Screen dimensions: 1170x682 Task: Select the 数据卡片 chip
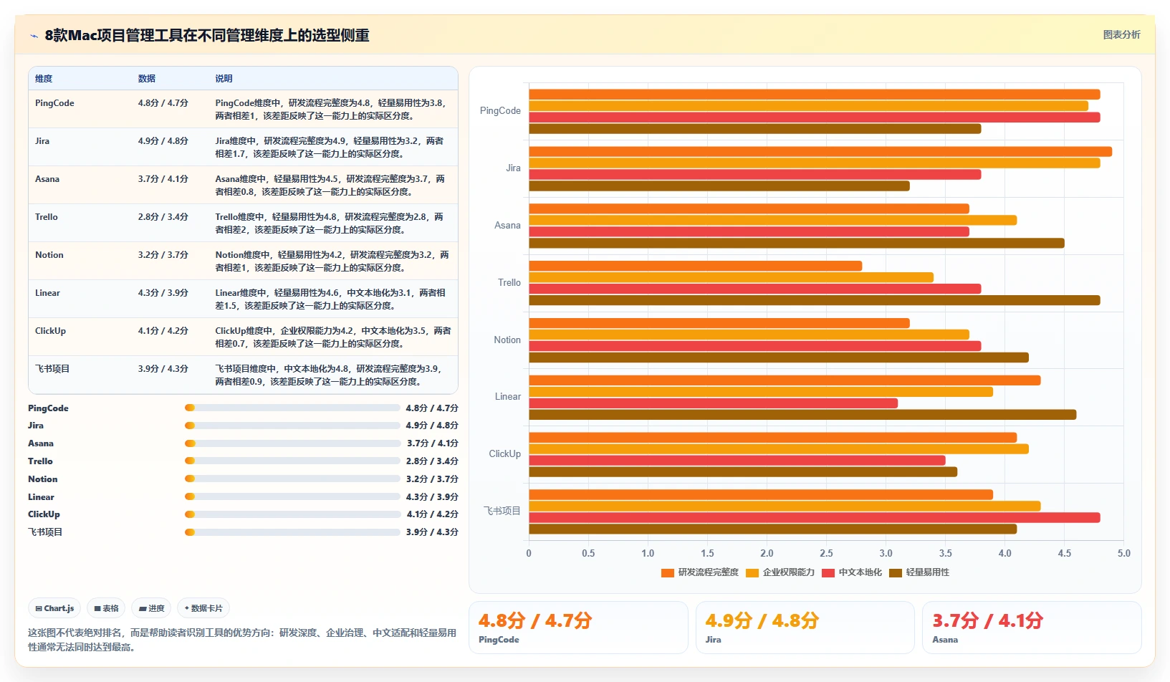(203, 608)
